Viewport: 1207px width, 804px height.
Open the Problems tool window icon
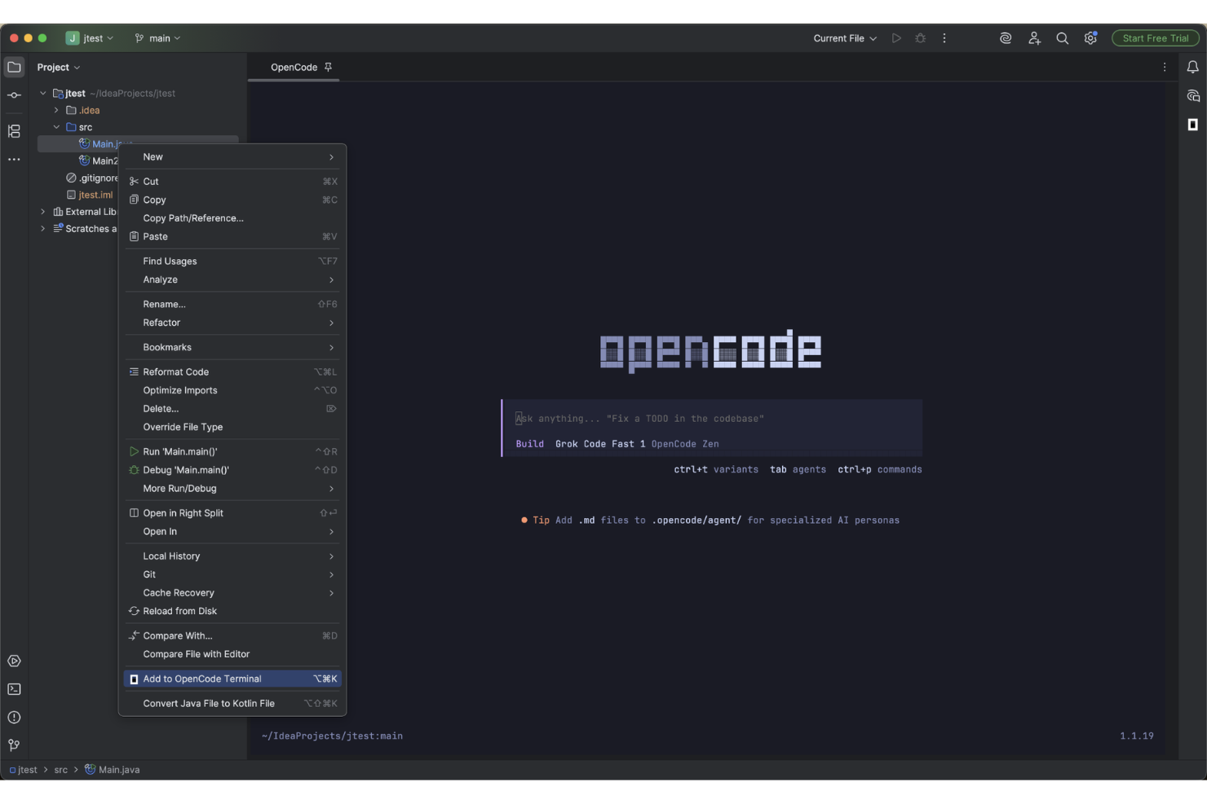(14, 717)
